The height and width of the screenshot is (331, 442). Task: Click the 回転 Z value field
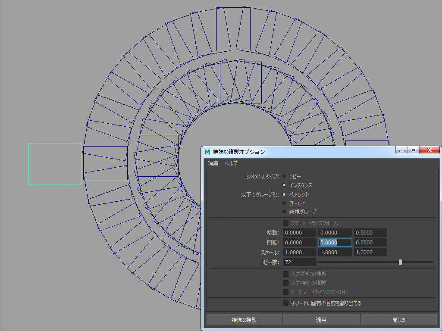pos(370,243)
